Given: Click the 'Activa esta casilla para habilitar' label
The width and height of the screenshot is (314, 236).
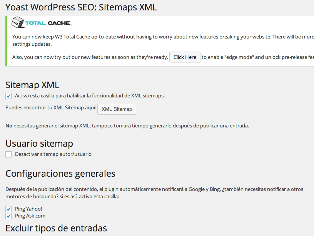Looking at the screenshot, I should click(90, 96).
